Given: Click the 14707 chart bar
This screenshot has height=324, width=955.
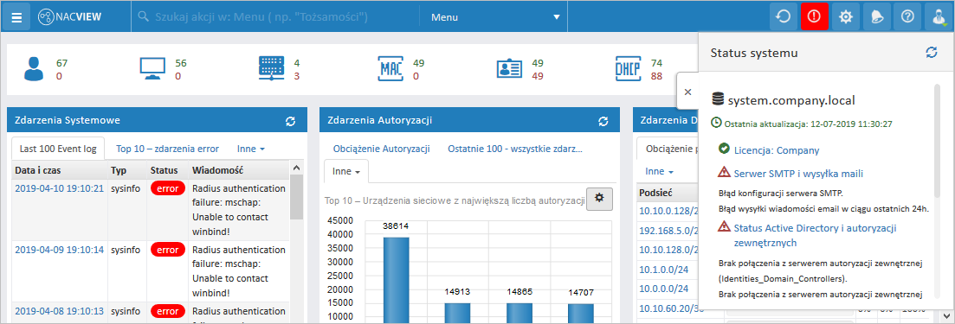Looking at the screenshot, I should (581, 314).
